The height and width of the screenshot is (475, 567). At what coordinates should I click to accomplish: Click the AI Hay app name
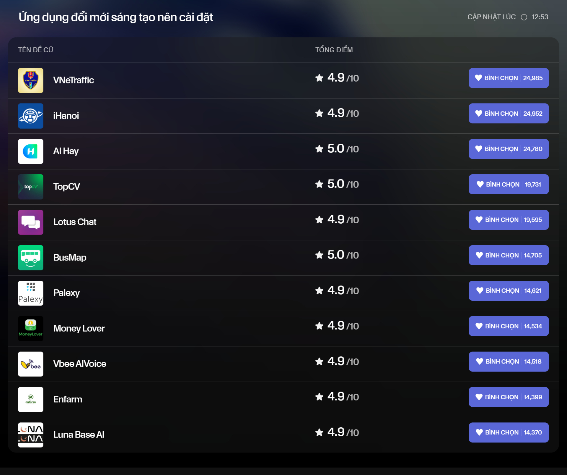(x=66, y=151)
